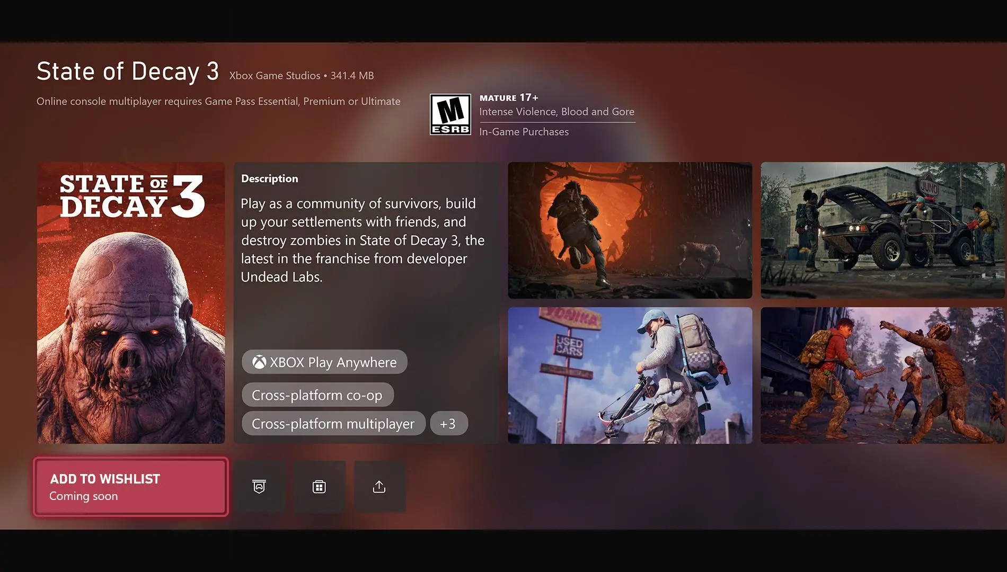The height and width of the screenshot is (572, 1007).
Task: Click 'Intense Violence, Blood and Gore' text
Action: tap(556, 112)
